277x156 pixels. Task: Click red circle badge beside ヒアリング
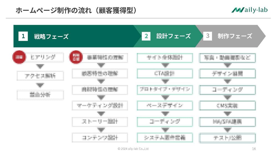pos(19,57)
